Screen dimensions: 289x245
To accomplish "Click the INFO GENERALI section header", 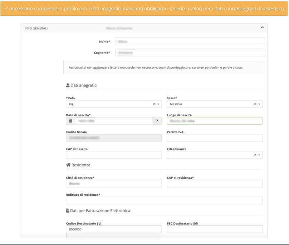I will click(x=36, y=28).
